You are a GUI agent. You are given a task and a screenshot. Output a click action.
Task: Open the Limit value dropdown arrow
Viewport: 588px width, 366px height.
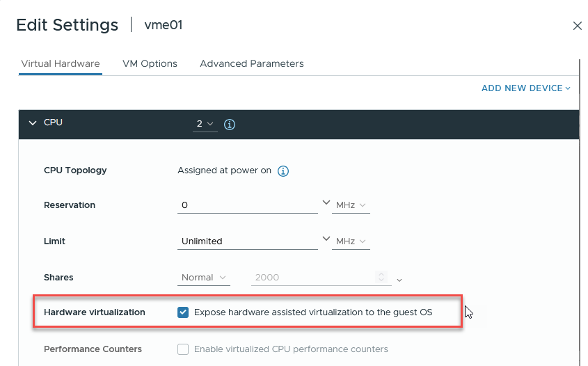[326, 239]
